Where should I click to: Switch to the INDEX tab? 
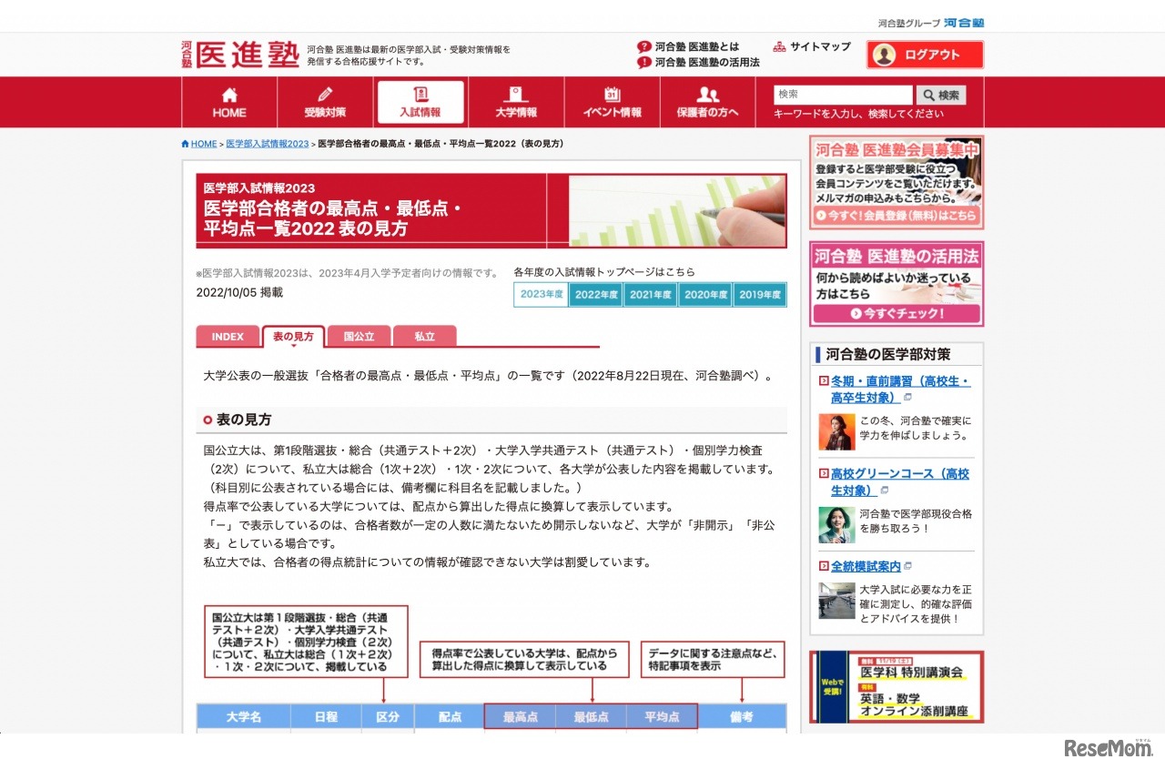pos(228,336)
